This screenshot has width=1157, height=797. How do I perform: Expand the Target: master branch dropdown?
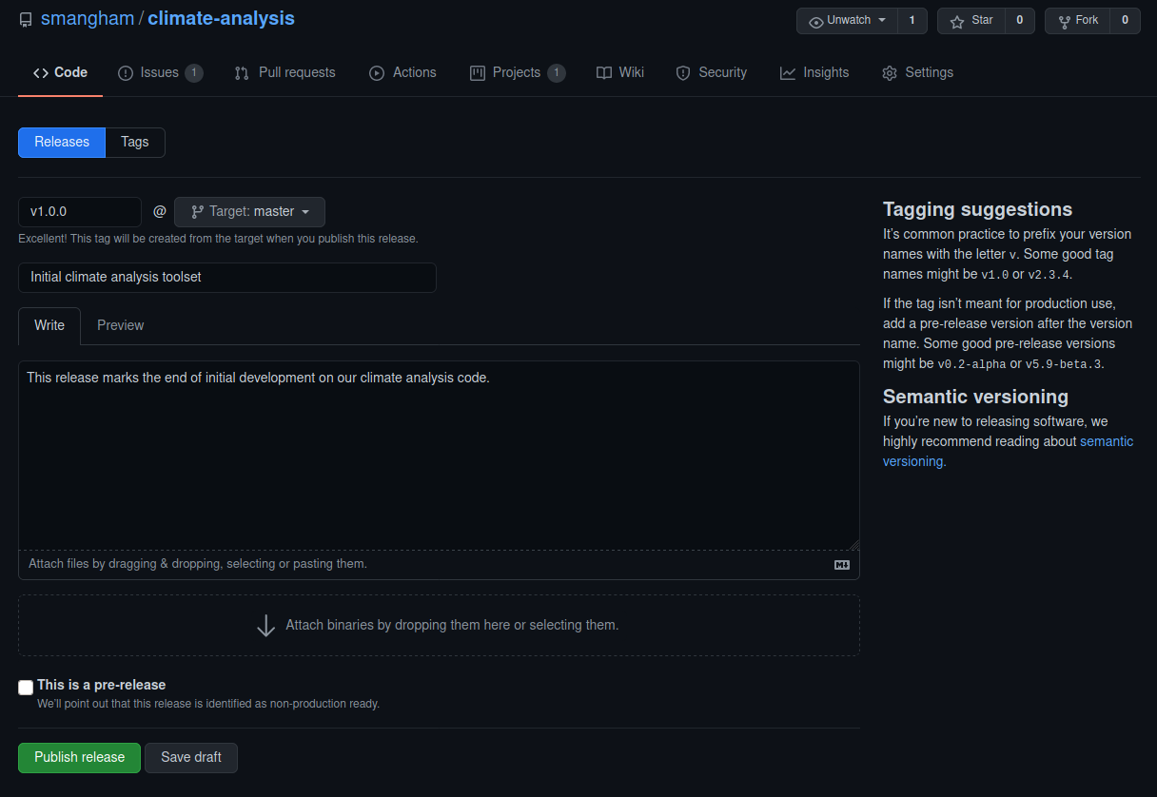[249, 212]
